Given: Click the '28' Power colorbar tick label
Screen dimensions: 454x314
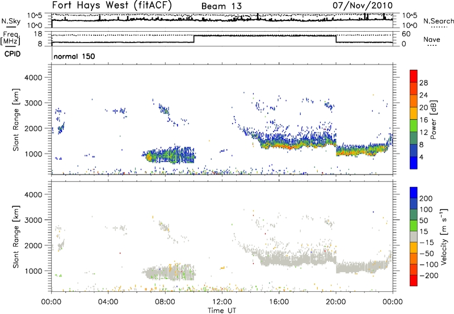Looking at the screenshot, I should point(423,83).
